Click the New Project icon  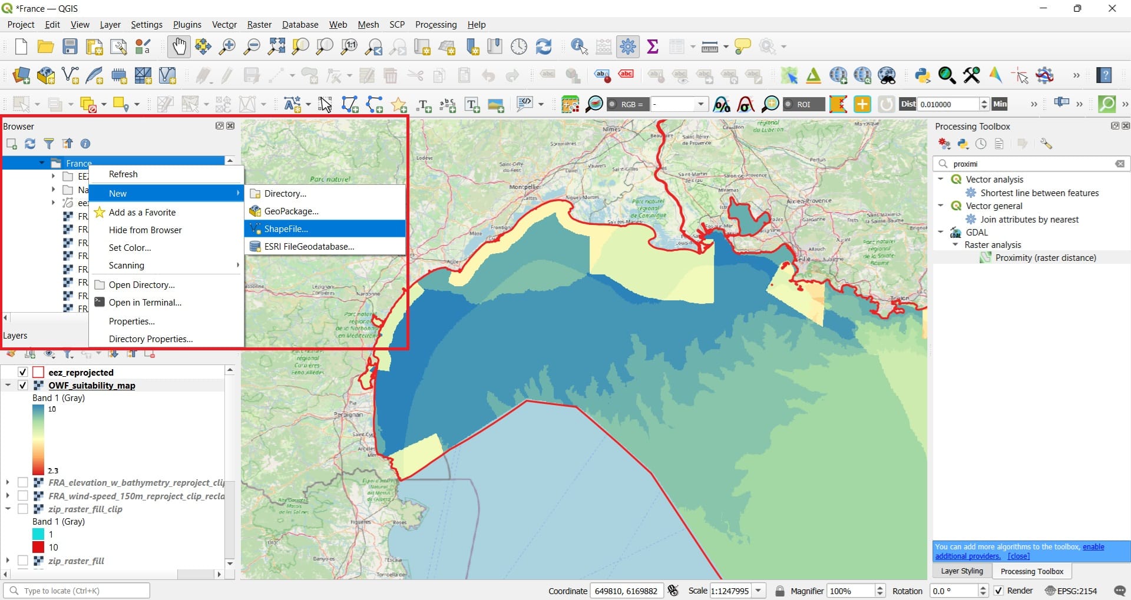[x=21, y=47]
